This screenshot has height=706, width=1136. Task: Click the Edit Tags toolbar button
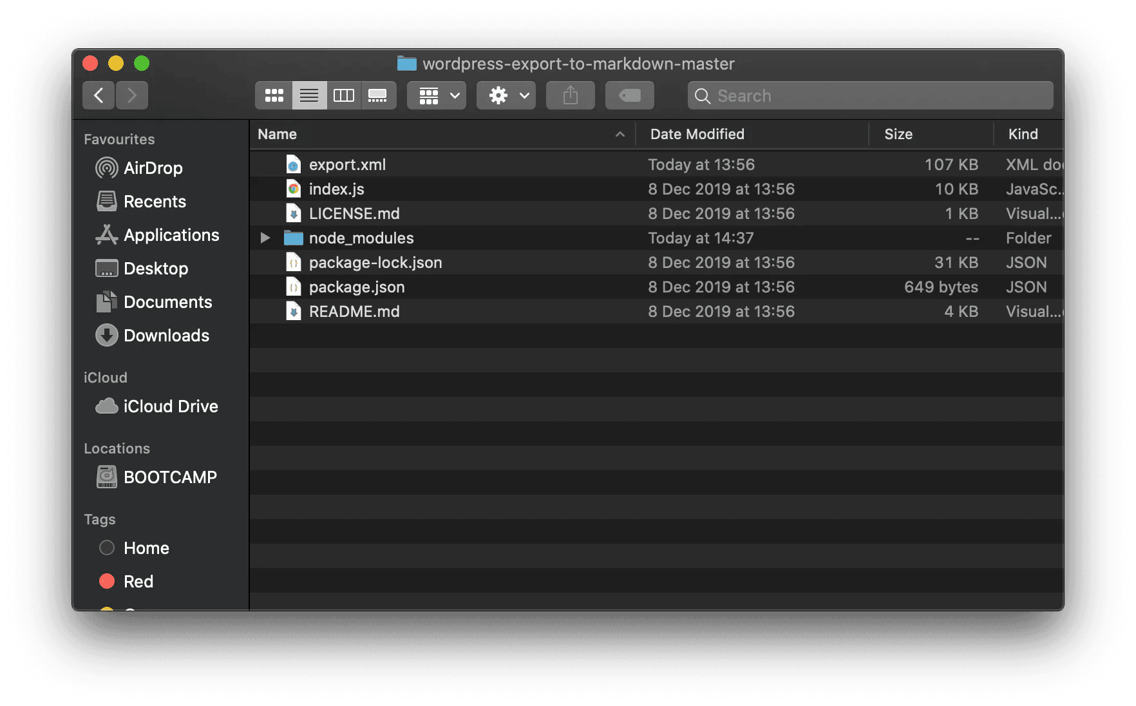click(x=630, y=95)
